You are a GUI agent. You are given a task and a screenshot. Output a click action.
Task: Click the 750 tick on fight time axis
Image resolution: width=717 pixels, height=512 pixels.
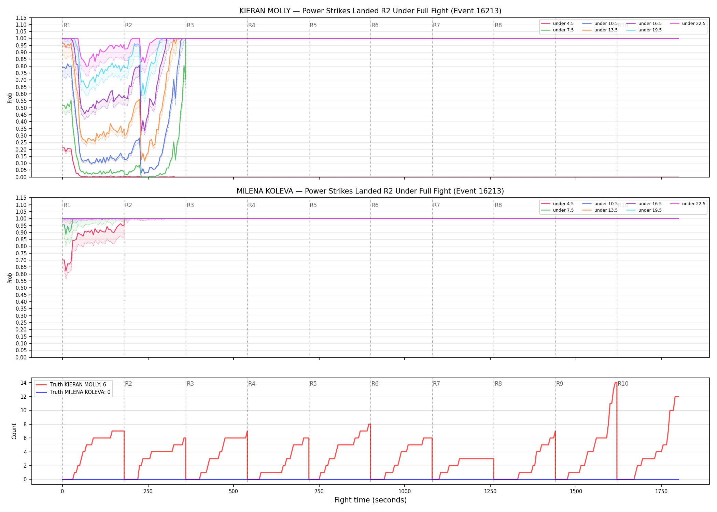[319, 492]
